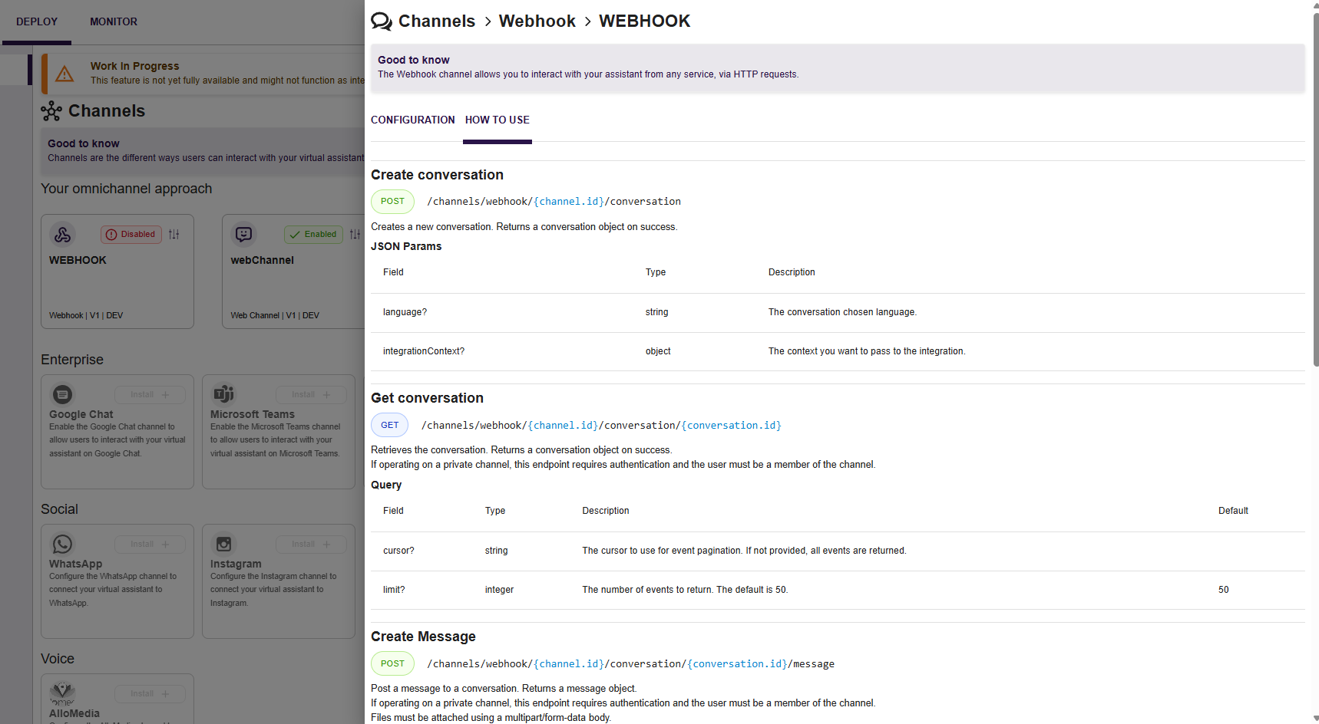
Task: Click Webhook | V1 | DEV label
Action: pos(86,316)
